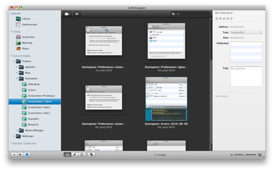The width and height of the screenshot is (274, 171).
Task: Expand the Websnaps folder triangle
Action: pyautogui.click(x=14, y=136)
